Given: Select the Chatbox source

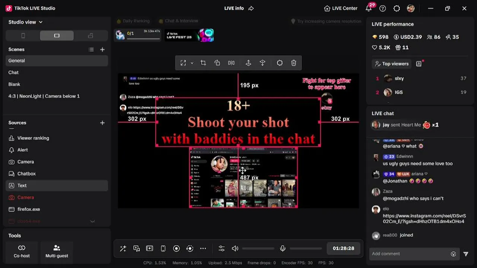Looking at the screenshot, I should [x=57, y=174].
